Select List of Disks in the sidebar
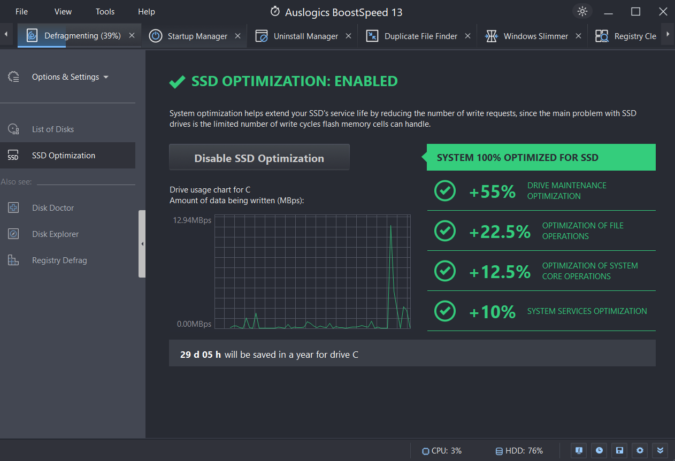This screenshot has height=461, width=675. [x=52, y=129]
